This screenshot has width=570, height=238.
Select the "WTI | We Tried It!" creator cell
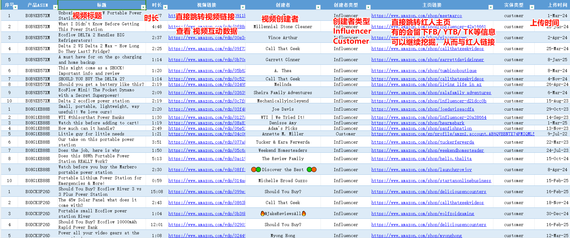[283, 117]
